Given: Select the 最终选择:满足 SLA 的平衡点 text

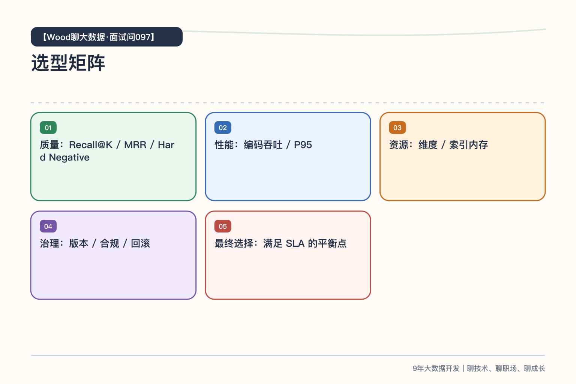Looking at the screenshot, I should tap(280, 243).
